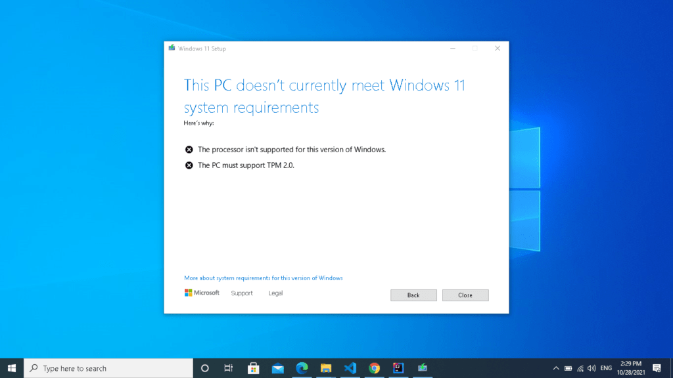Click the Support link in the dialog
Image resolution: width=673 pixels, height=378 pixels.
point(241,293)
